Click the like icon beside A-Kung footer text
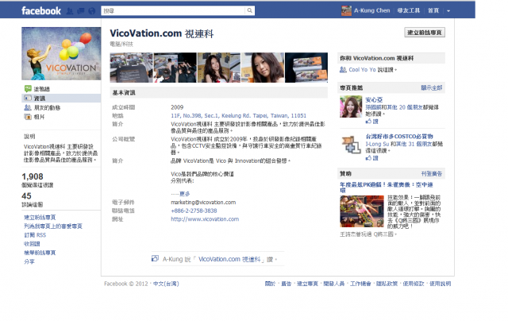This screenshot has height=321, width=508. tap(156, 258)
